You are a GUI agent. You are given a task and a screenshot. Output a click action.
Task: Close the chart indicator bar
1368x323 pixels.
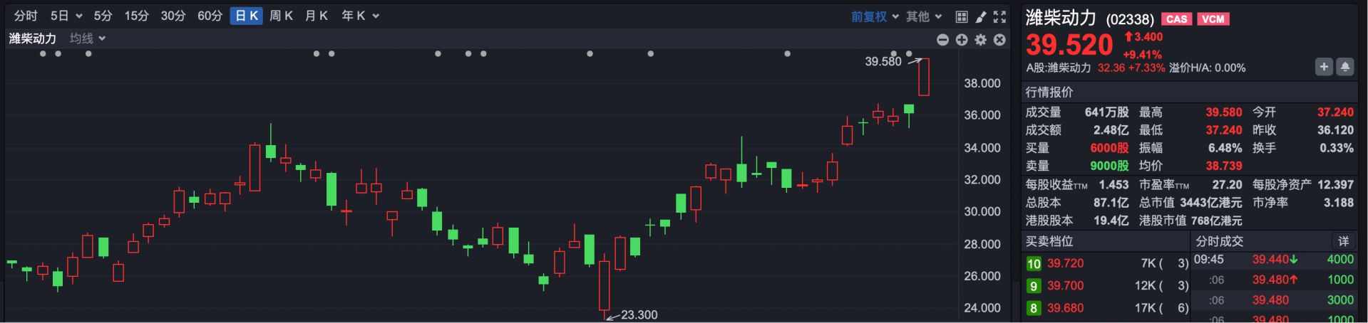pyautogui.click(x=999, y=40)
